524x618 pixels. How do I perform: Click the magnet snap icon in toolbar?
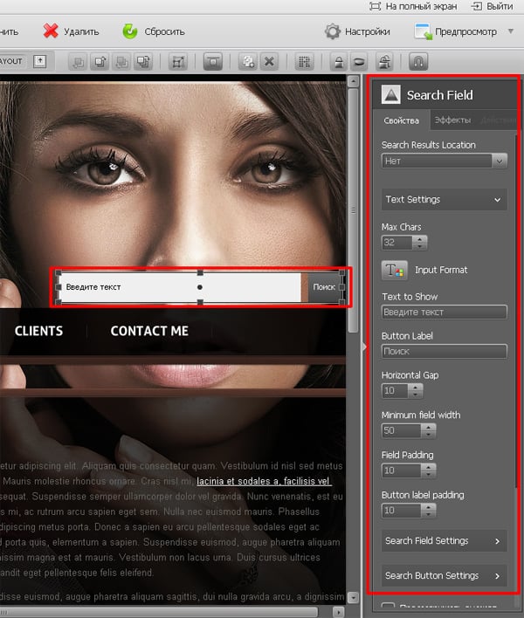point(419,62)
